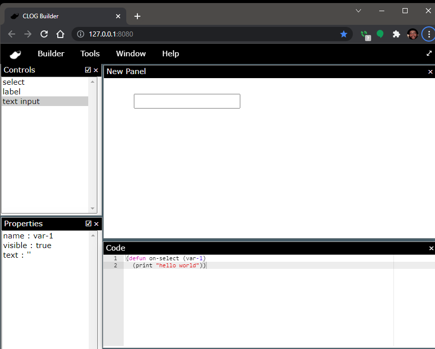
Task: Close the Code panel
Action: [x=431, y=248]
